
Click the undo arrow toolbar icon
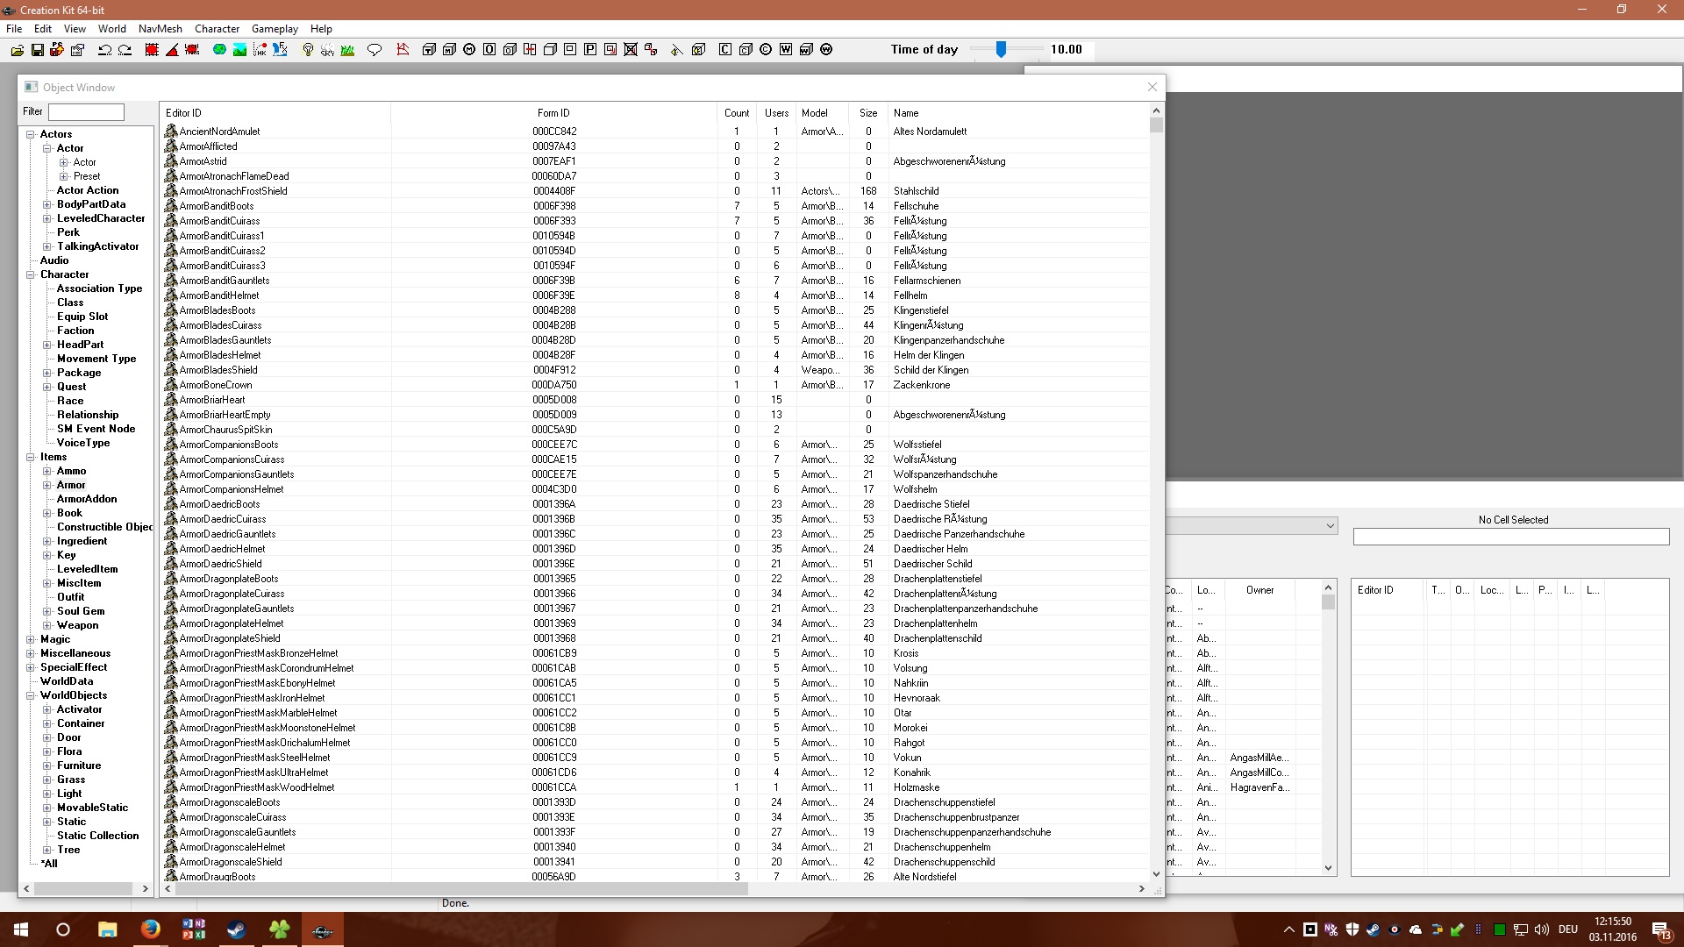click(104, 50)
